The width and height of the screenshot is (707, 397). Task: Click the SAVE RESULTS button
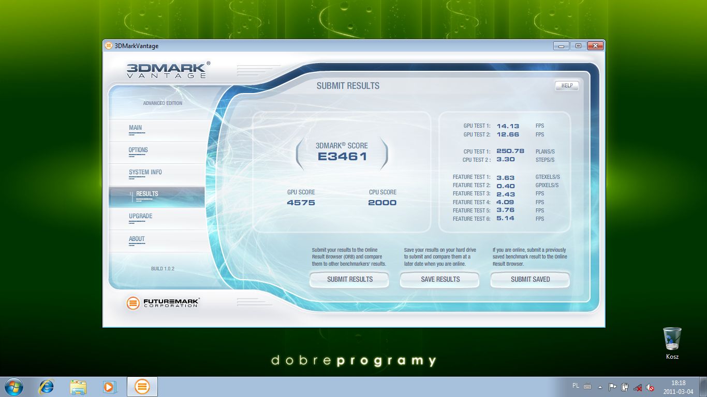tap(440, 279)
